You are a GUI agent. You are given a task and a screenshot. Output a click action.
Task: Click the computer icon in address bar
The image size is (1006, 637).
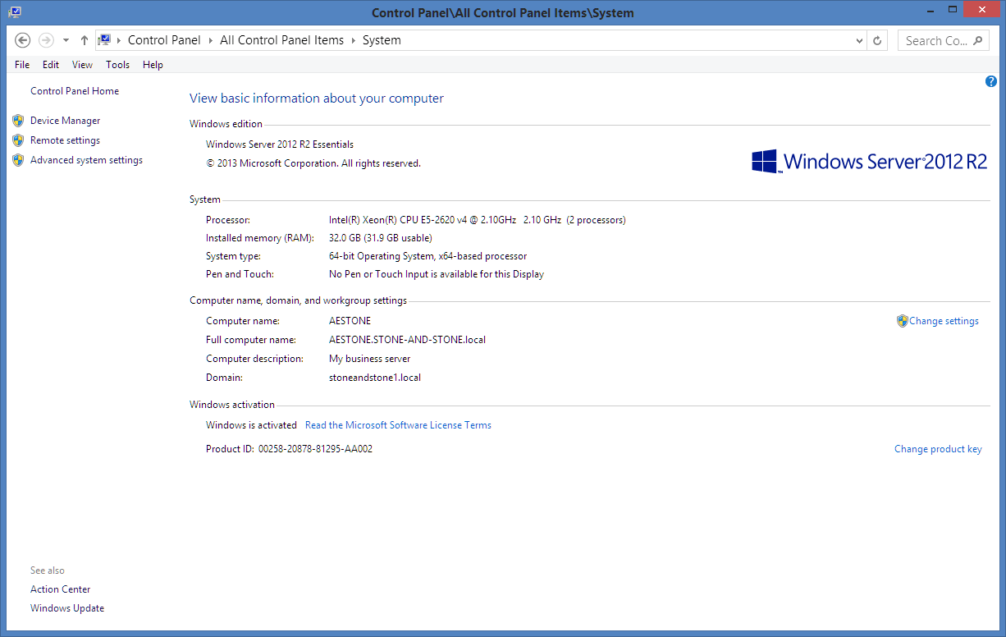click(x=104, y=39)
